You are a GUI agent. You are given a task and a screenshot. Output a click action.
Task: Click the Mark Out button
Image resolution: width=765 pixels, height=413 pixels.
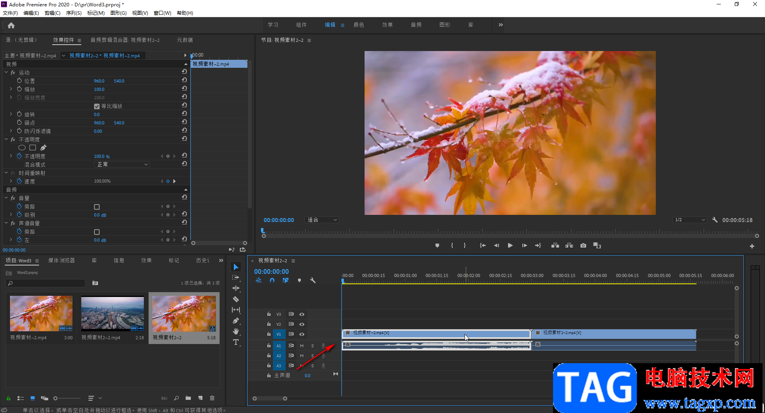point(465,246)
